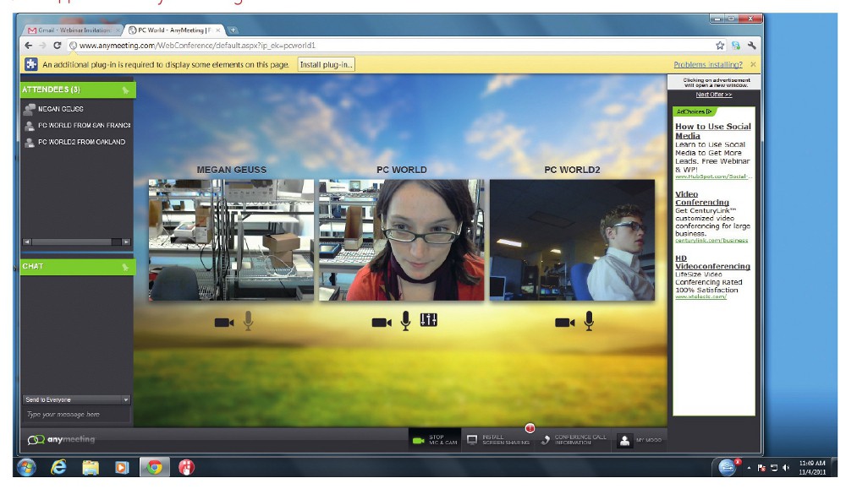
Task: Reload the page using the refresh icon
Action: pyautogui.click(x=58, y=46)
